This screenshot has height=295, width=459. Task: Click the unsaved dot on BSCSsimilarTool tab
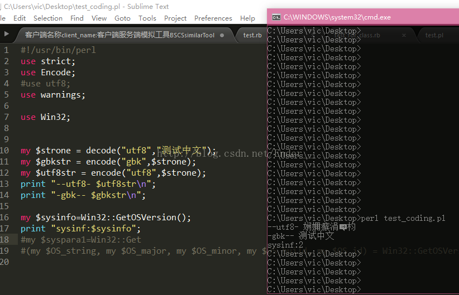222,35
